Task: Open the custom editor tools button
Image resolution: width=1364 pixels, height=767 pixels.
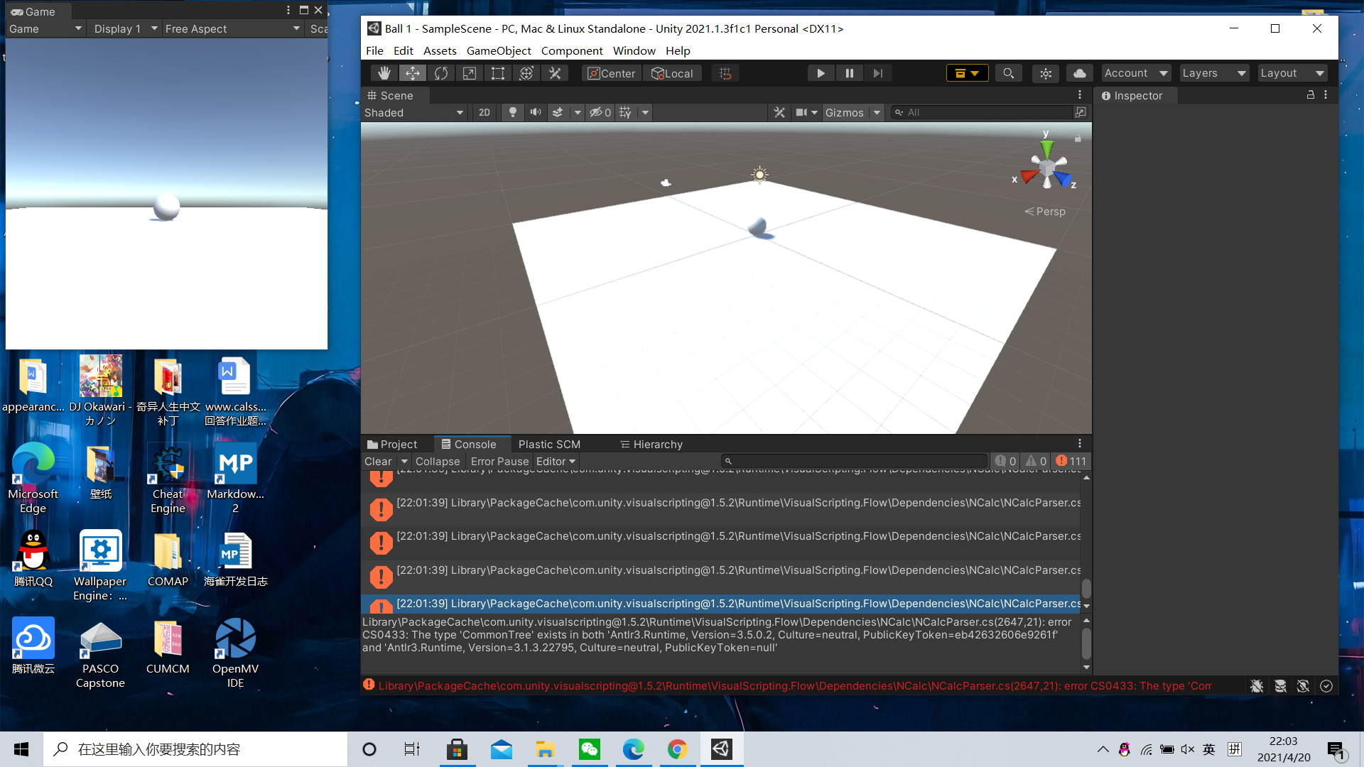Action: coord(555,73)
